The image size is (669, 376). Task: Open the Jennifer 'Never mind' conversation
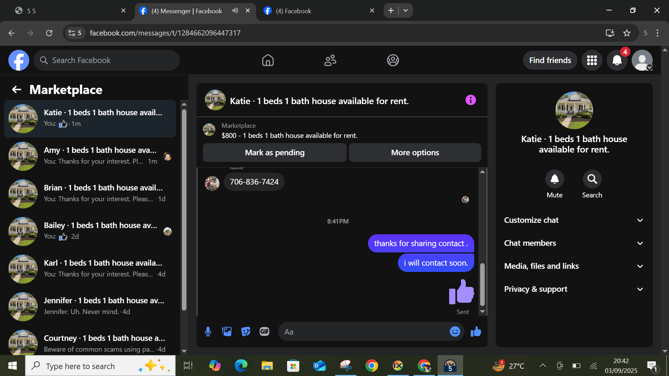click(90, 306)
